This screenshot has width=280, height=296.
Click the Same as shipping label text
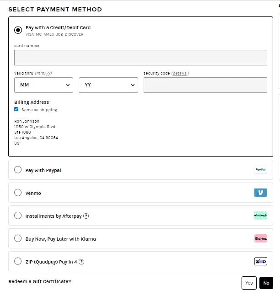point(39,110)
